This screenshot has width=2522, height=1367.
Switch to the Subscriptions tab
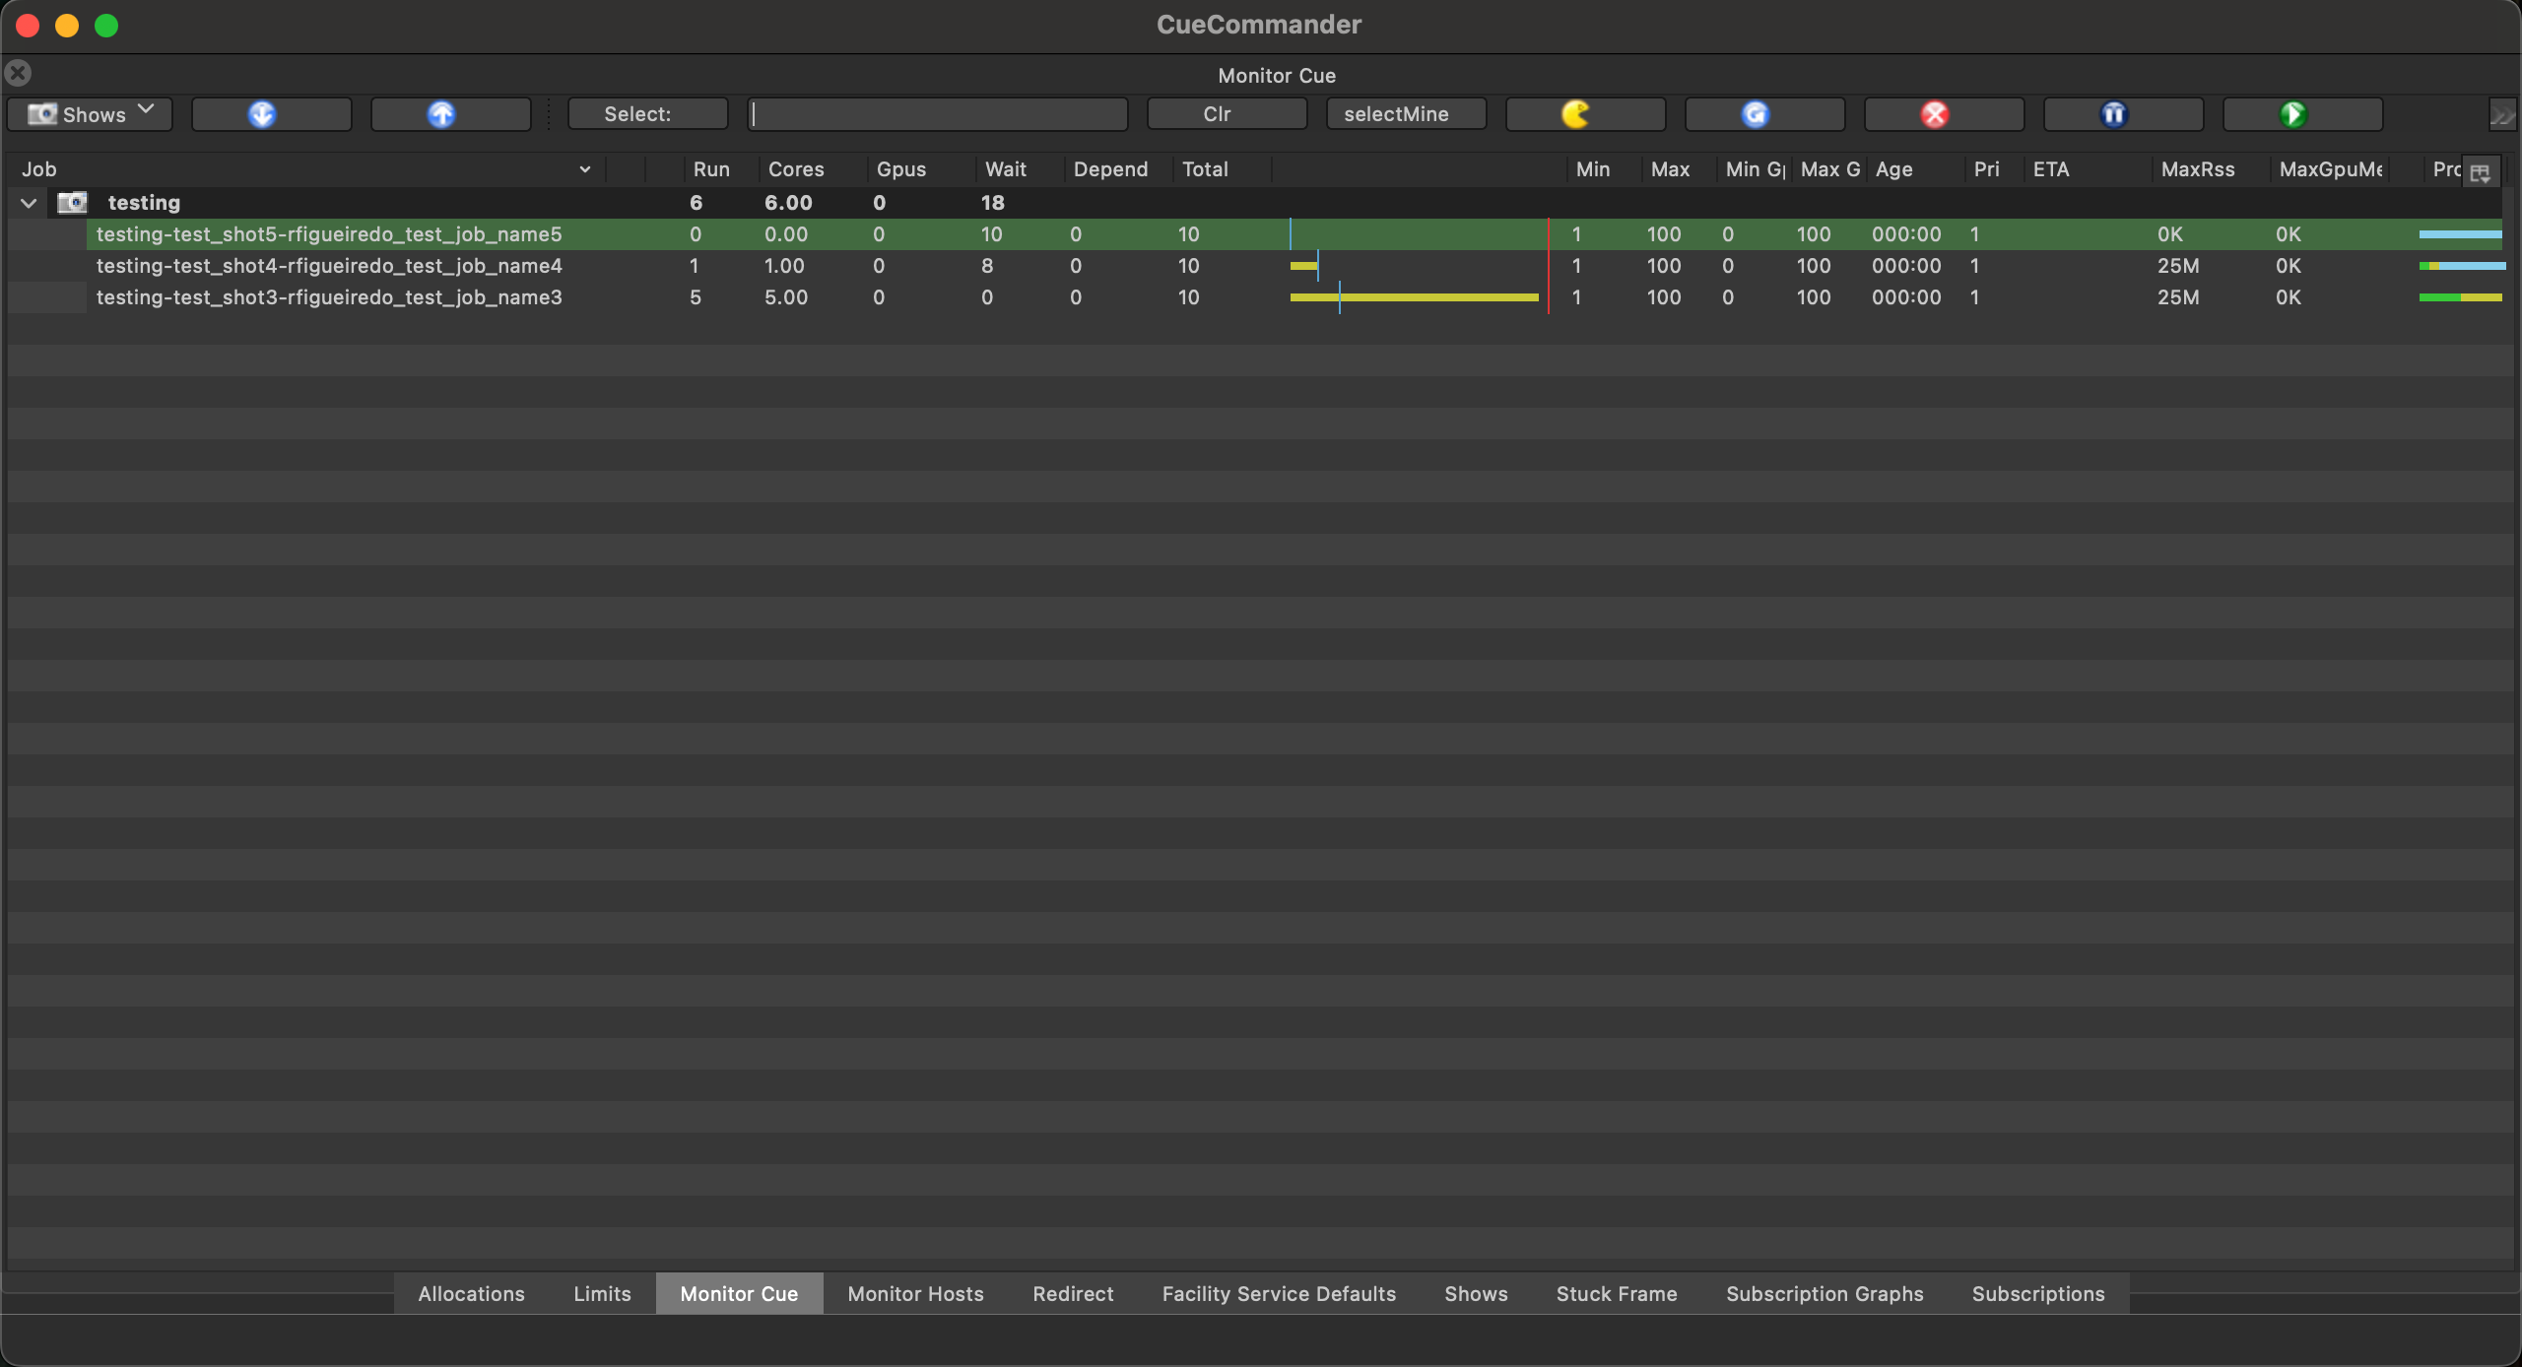click(x=2038, y=1294)
